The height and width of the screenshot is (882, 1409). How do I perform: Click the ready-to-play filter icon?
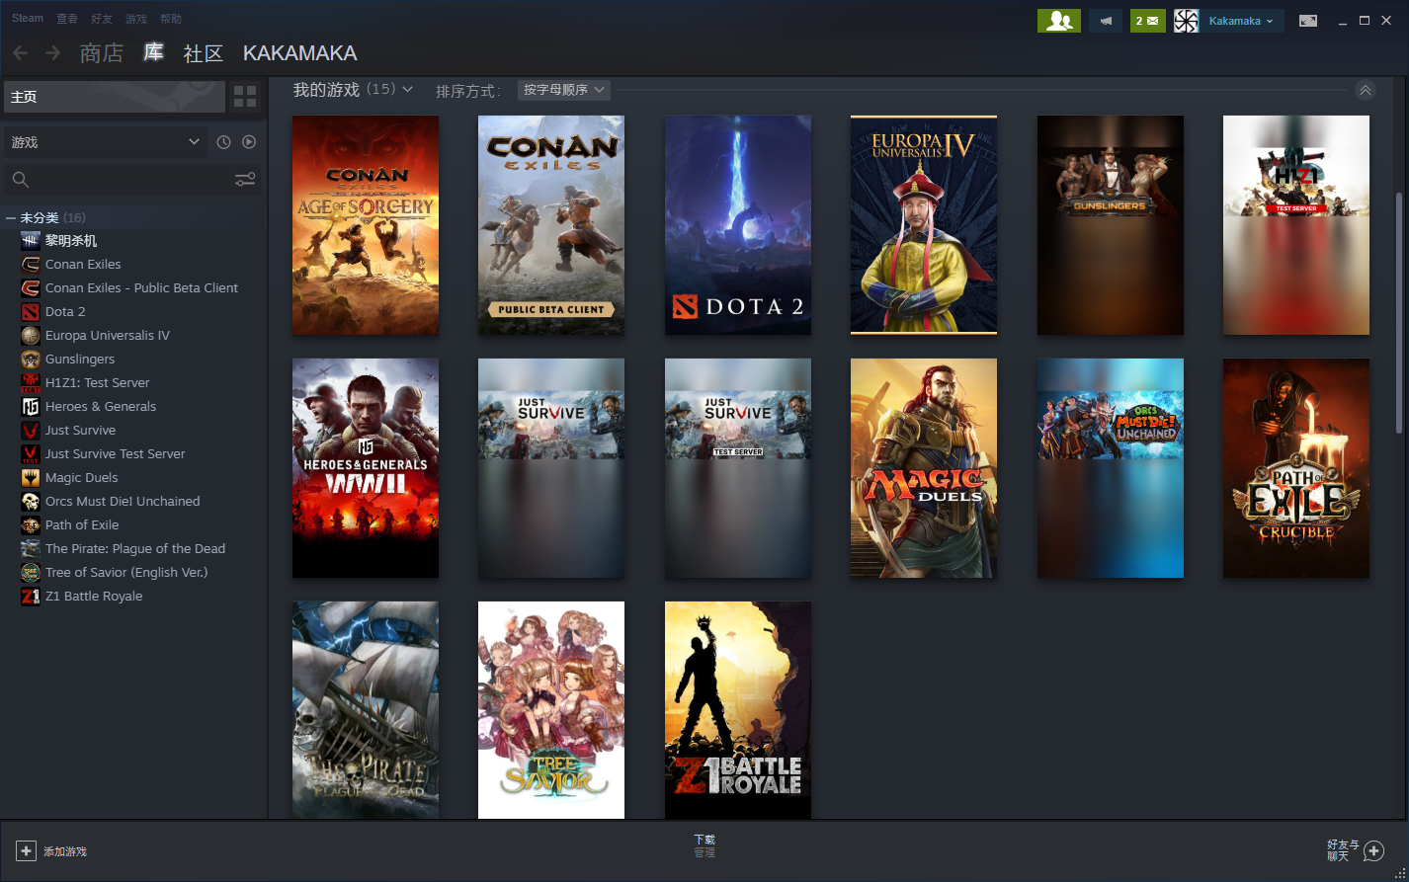(x=249, y=142)
